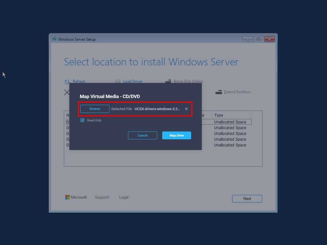Image resolution: width=327 pixels, height=245 pixels.
Task: Click the Delete X icon below Refresh
Action: click(x=67, y=92)
